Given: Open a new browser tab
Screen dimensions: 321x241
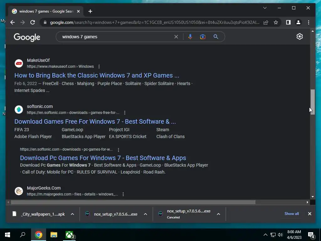Looking at the screenshot, I should (x=90, y=11).
